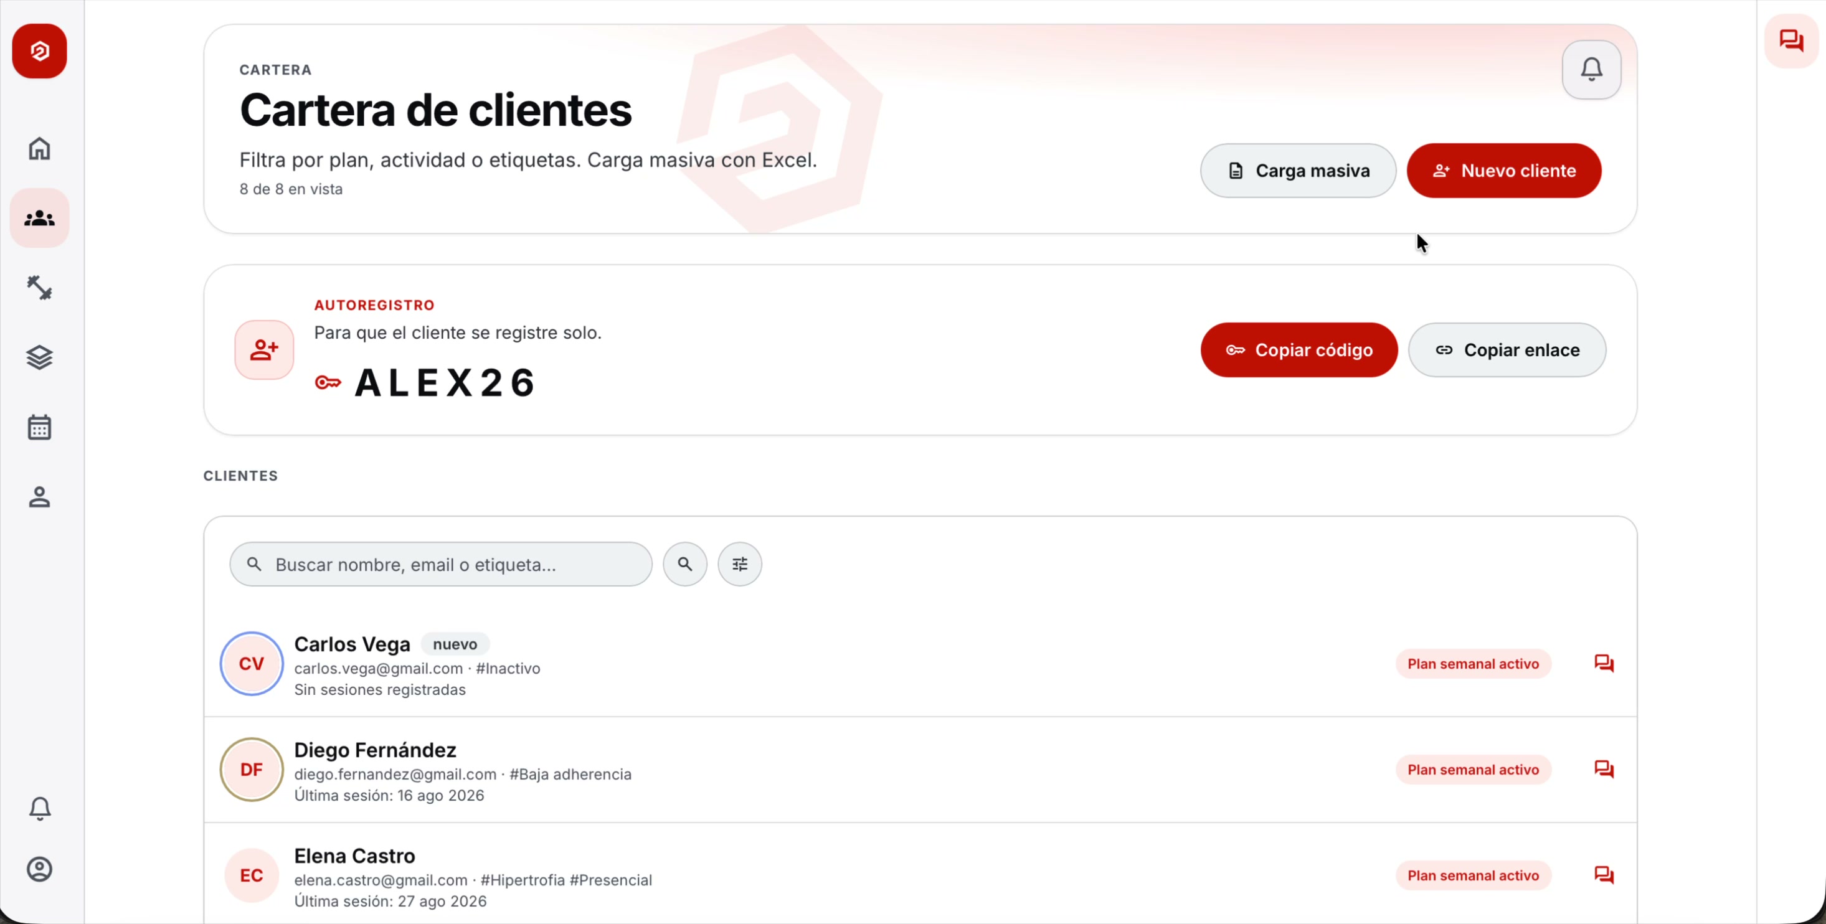1826x924 pixels.
Task: Click Última sesión: 16 ago 2026 text
Action: pyautogui.click(x=389, y=795)
